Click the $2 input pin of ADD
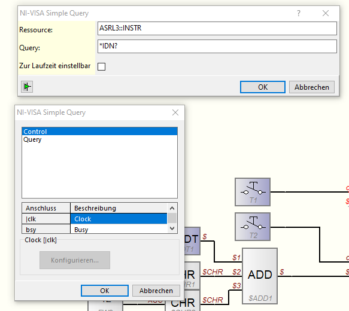Screen dimensions: 349x311 tap(236, 272)
